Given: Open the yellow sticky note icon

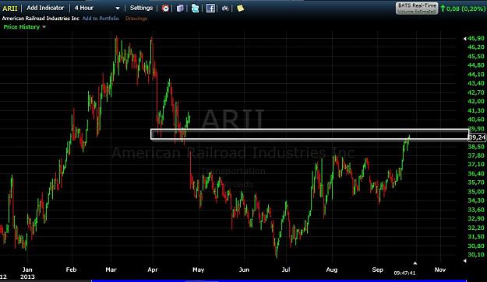Looking at the screenshot, I should [x=241, y=9].
